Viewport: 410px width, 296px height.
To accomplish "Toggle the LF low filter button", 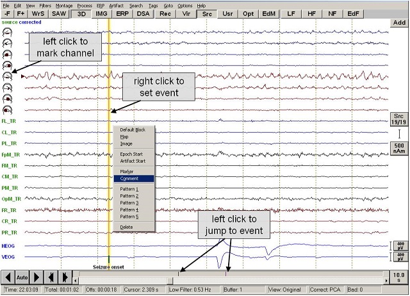I will pos(291,13).
